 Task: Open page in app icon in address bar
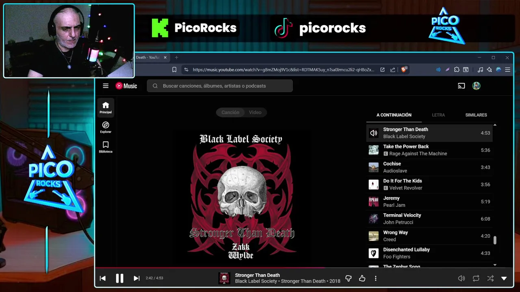pyautogui.click(x=382, y=70)
